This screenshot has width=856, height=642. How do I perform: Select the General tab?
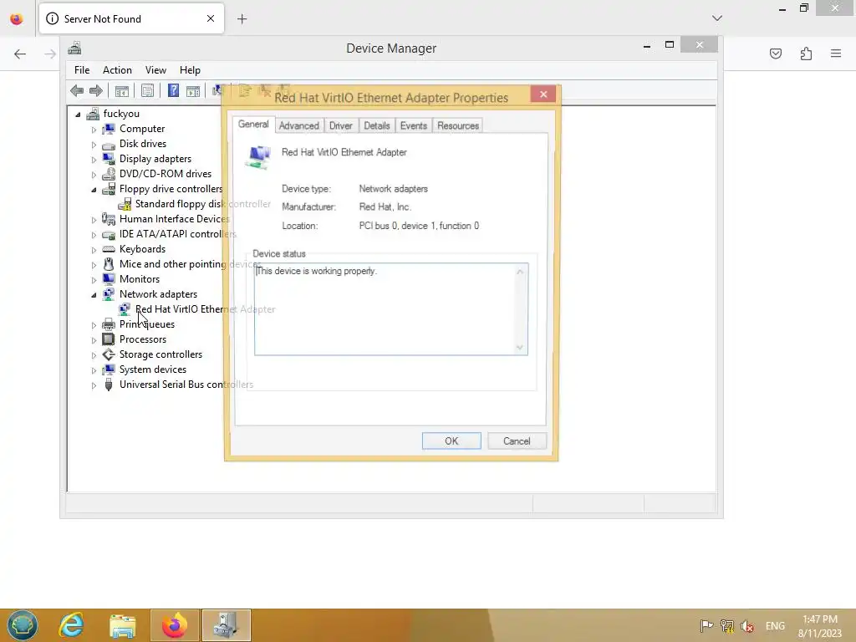[x=253, y=125]
